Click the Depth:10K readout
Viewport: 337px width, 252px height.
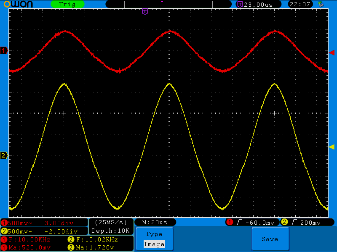point(111,231)
